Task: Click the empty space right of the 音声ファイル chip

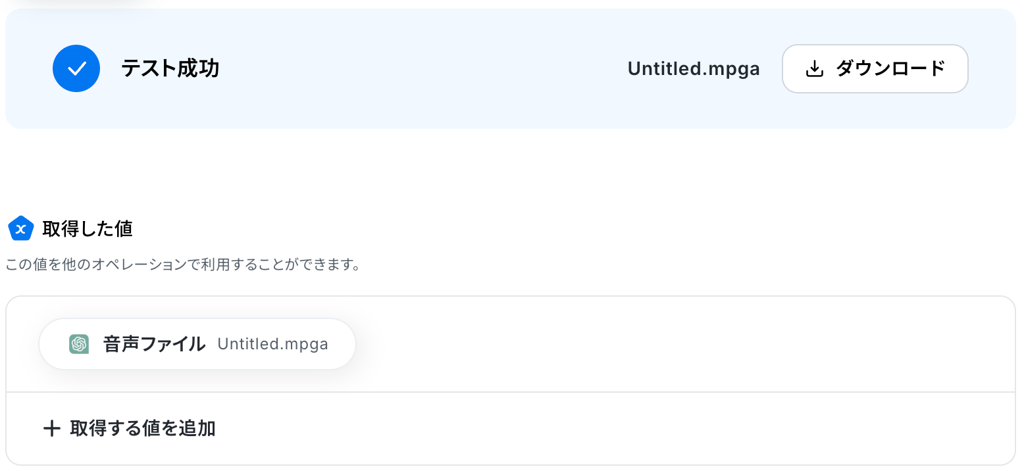Action: coord(526,344)
